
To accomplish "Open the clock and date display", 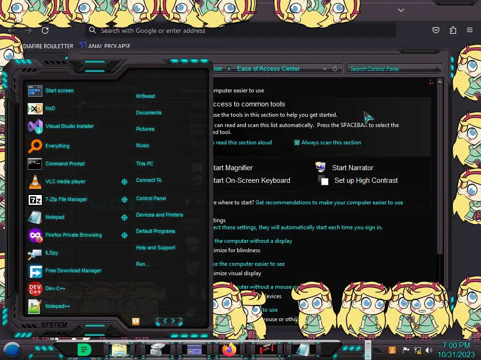I will point(456,350).
